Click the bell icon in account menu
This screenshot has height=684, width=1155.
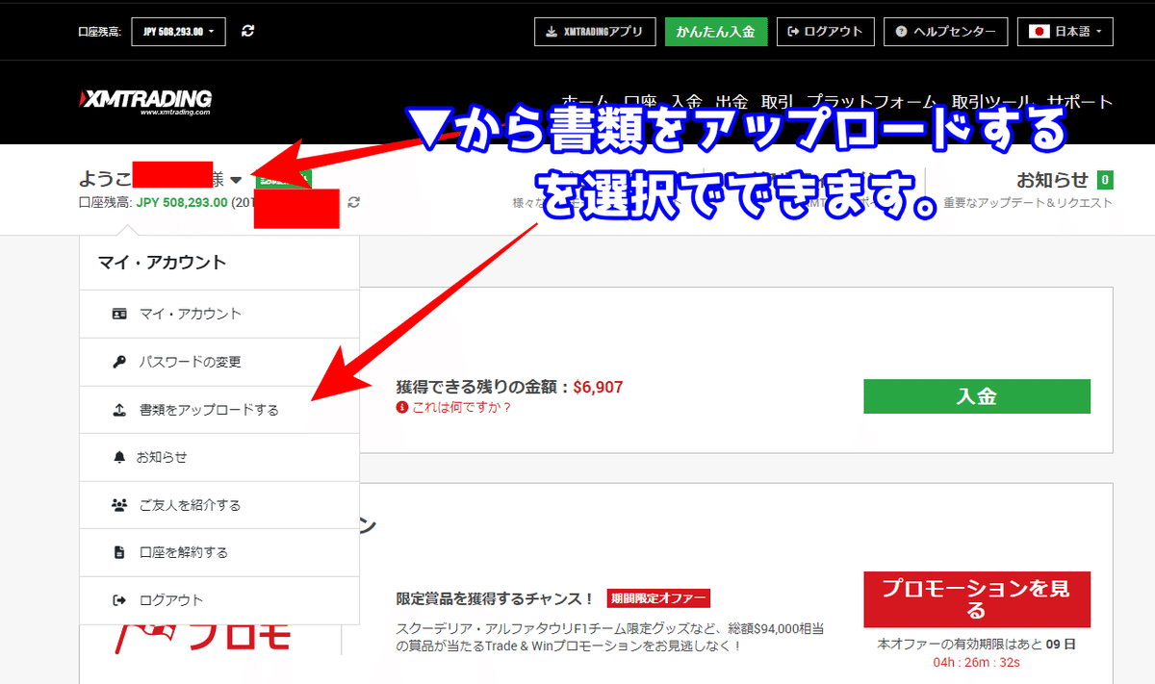click(x=119, y=457)
